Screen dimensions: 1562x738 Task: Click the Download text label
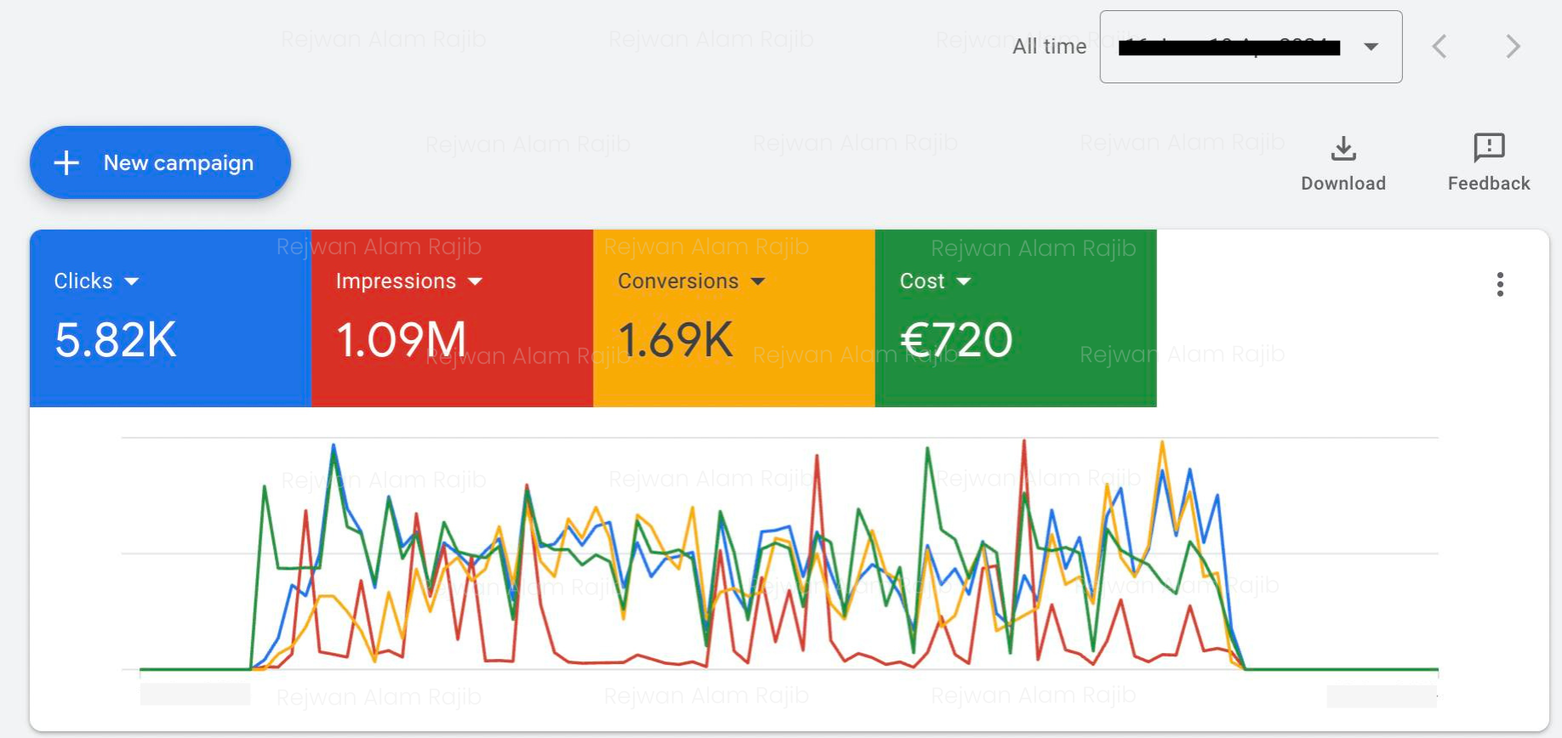click(1343, 184)
